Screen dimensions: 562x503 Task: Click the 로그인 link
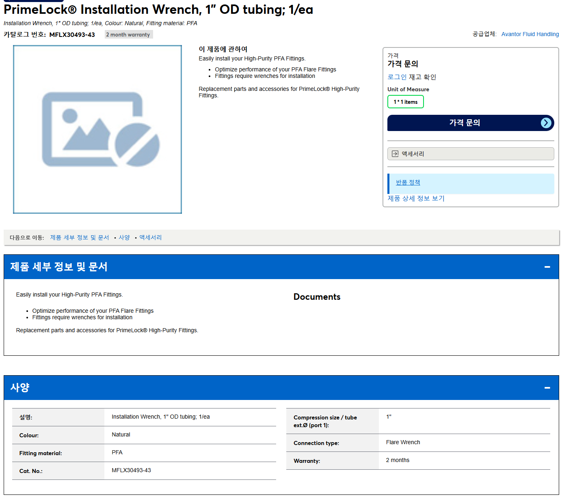(x=397, y=77)
